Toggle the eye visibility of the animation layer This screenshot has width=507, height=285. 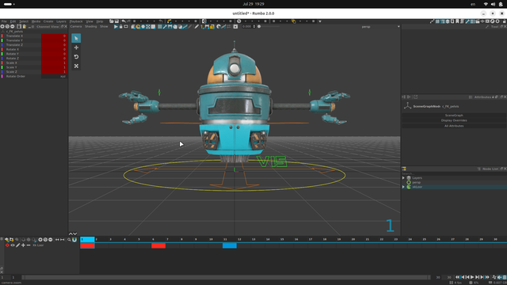13,245
